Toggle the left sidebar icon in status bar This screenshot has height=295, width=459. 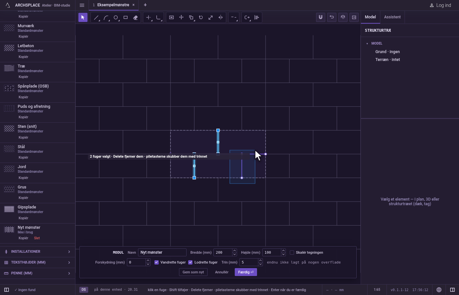pos(7,290)
